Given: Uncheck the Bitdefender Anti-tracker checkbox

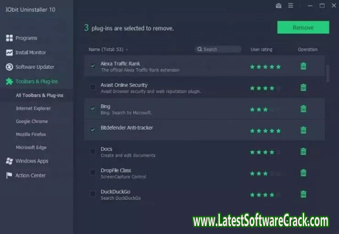Looking at the screenshot, I should click(x=93, y=130).
